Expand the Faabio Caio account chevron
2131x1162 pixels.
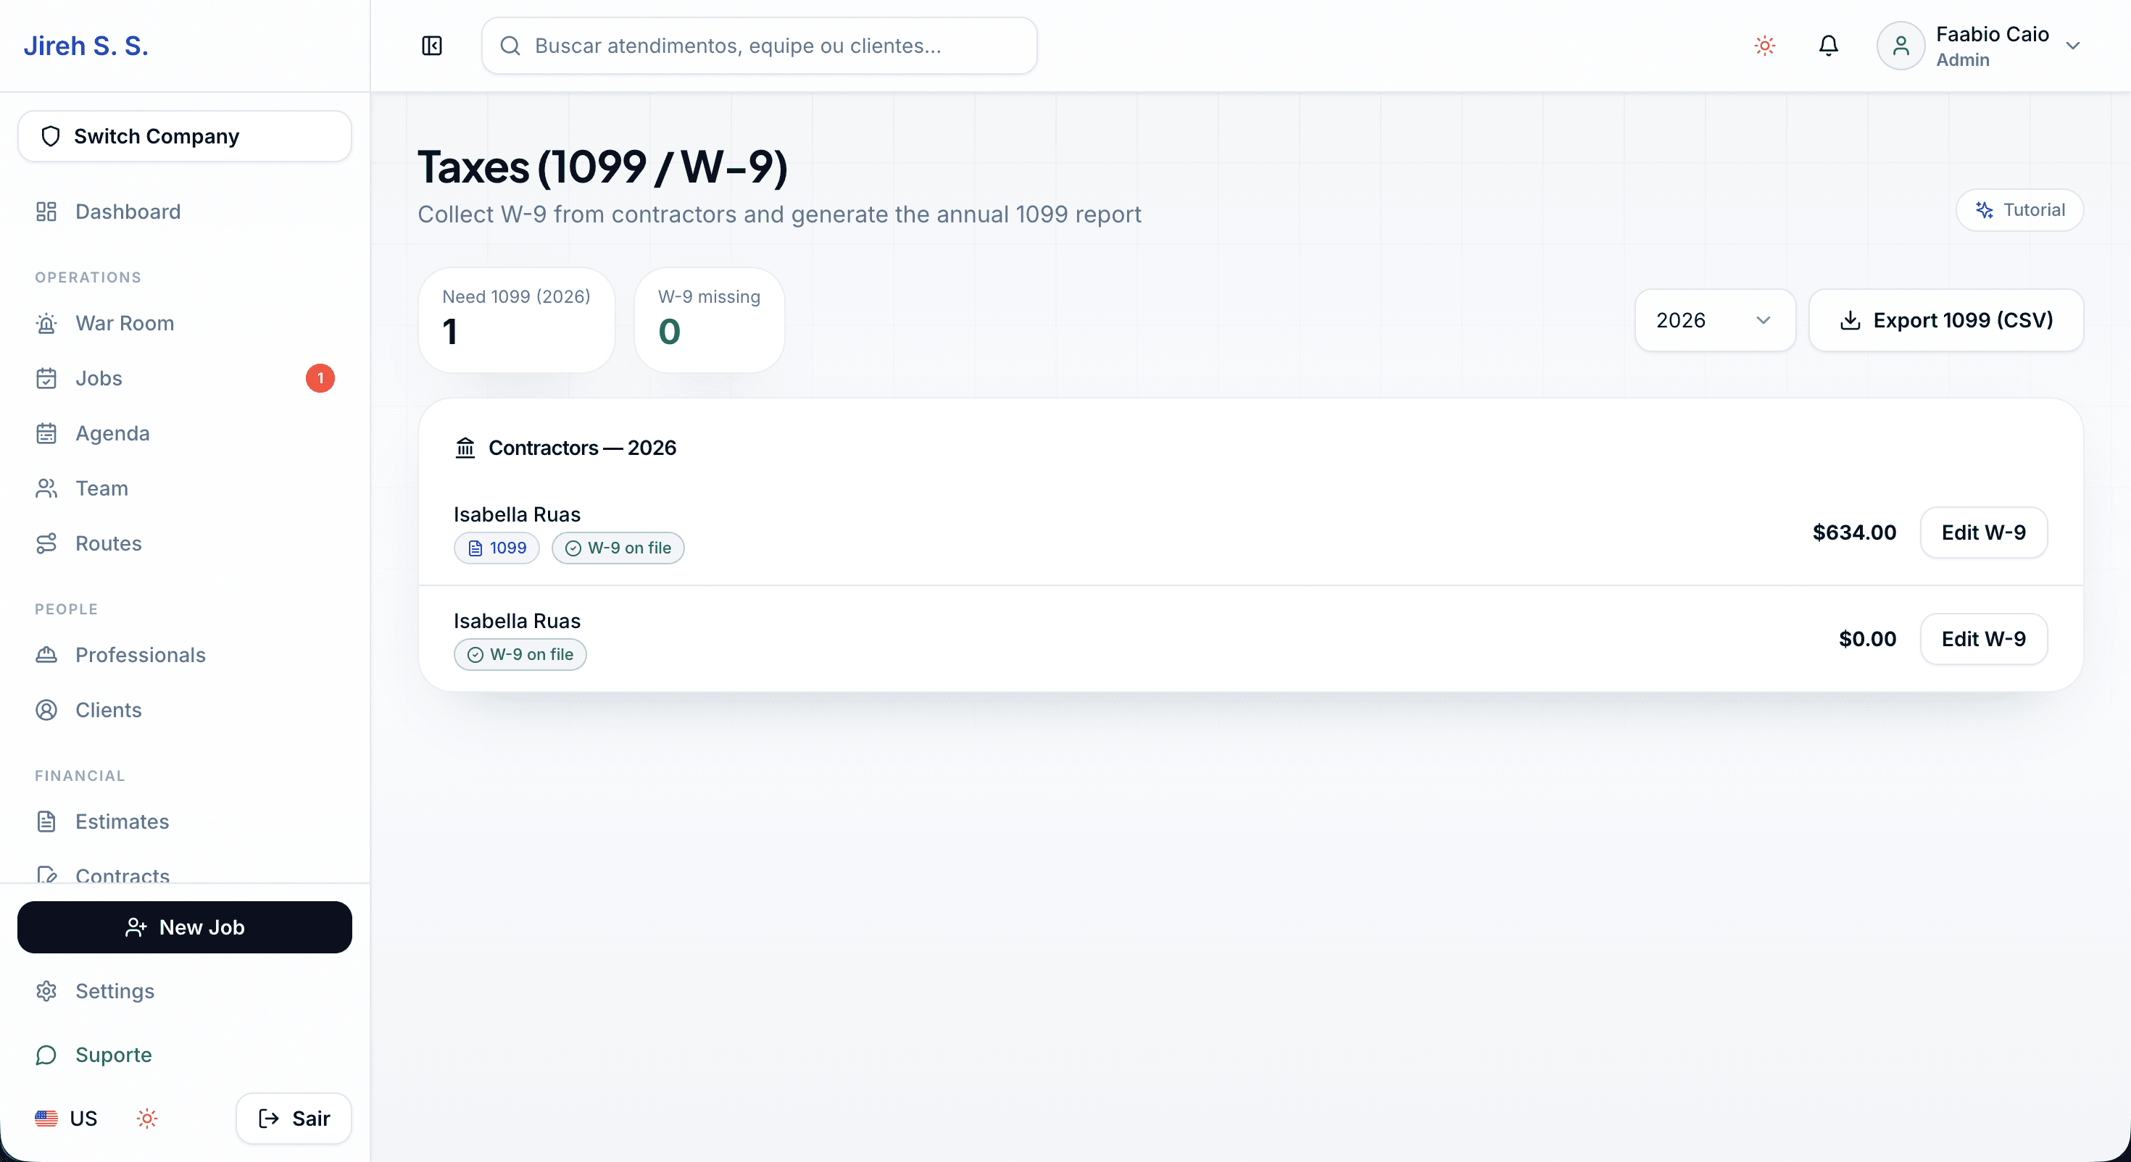2072,46
